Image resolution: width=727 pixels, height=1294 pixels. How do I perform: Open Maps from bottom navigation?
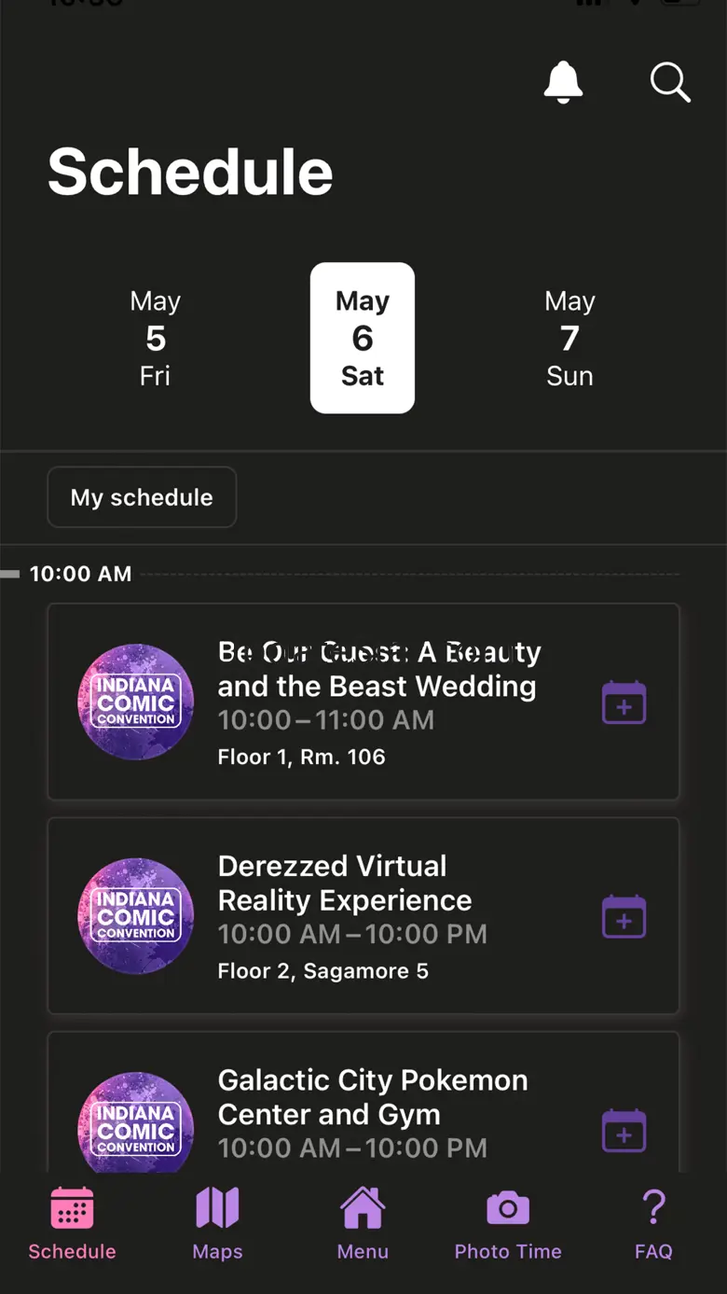coord(217,1222)
